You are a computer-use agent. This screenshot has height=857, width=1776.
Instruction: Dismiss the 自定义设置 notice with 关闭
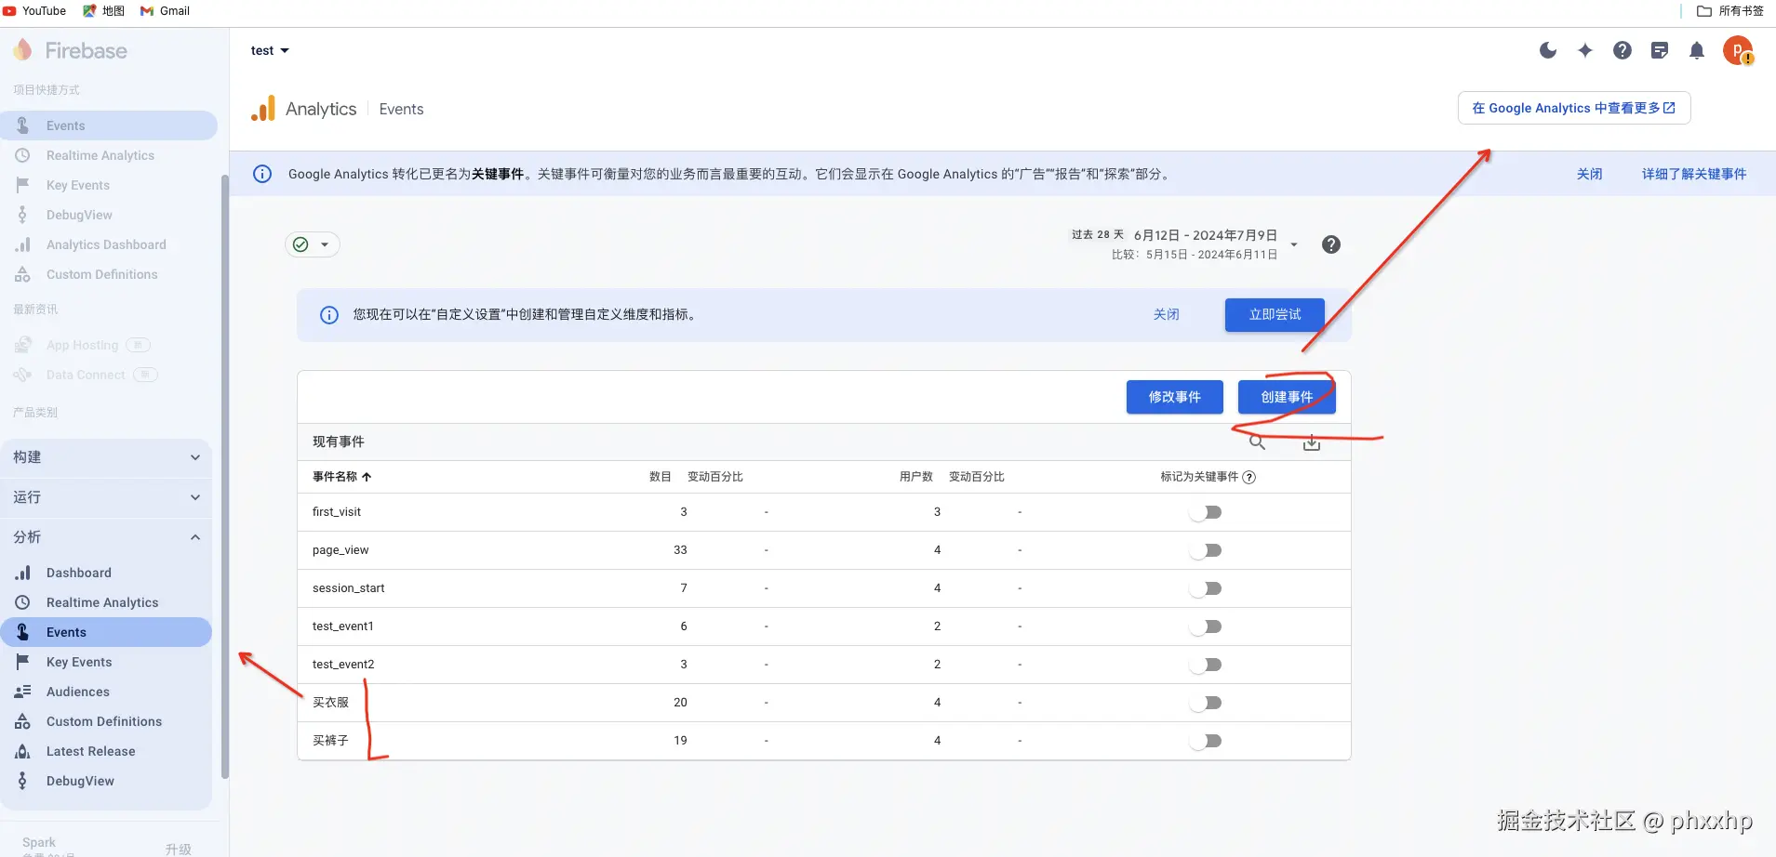(1167, 315)
